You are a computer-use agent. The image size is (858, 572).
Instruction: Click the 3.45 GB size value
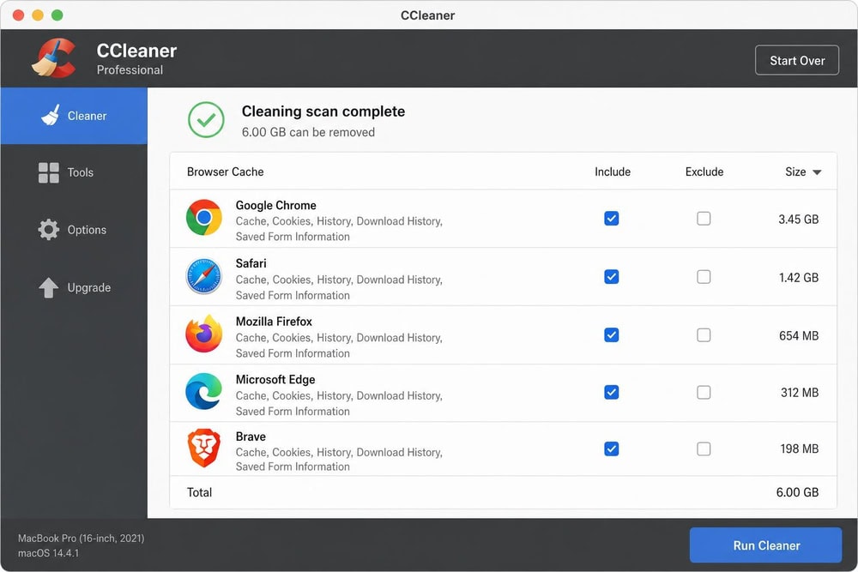click(x=798, y=220)
